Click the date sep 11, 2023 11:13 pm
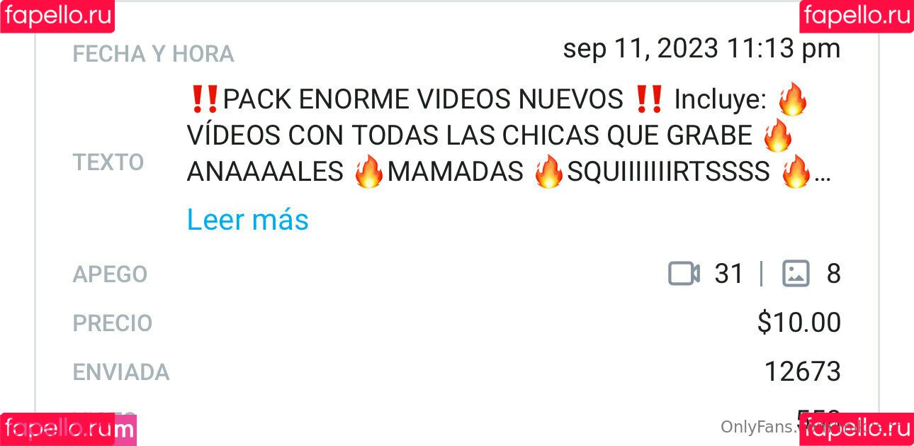The image size is (914, 446). coord(701,48)
